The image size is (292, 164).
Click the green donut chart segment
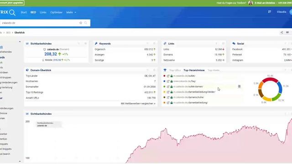coord(276,97)
